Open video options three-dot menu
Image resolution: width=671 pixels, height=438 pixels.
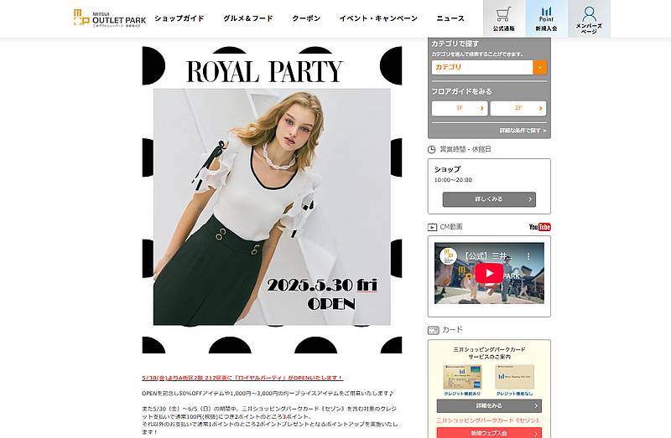point(528,256)
